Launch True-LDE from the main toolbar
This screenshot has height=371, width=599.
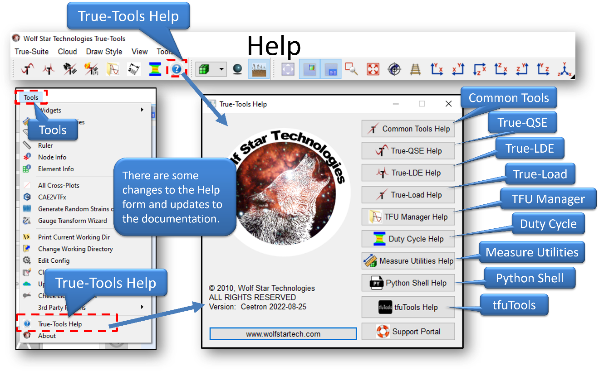pyautogui.click(x=49, y=69)
